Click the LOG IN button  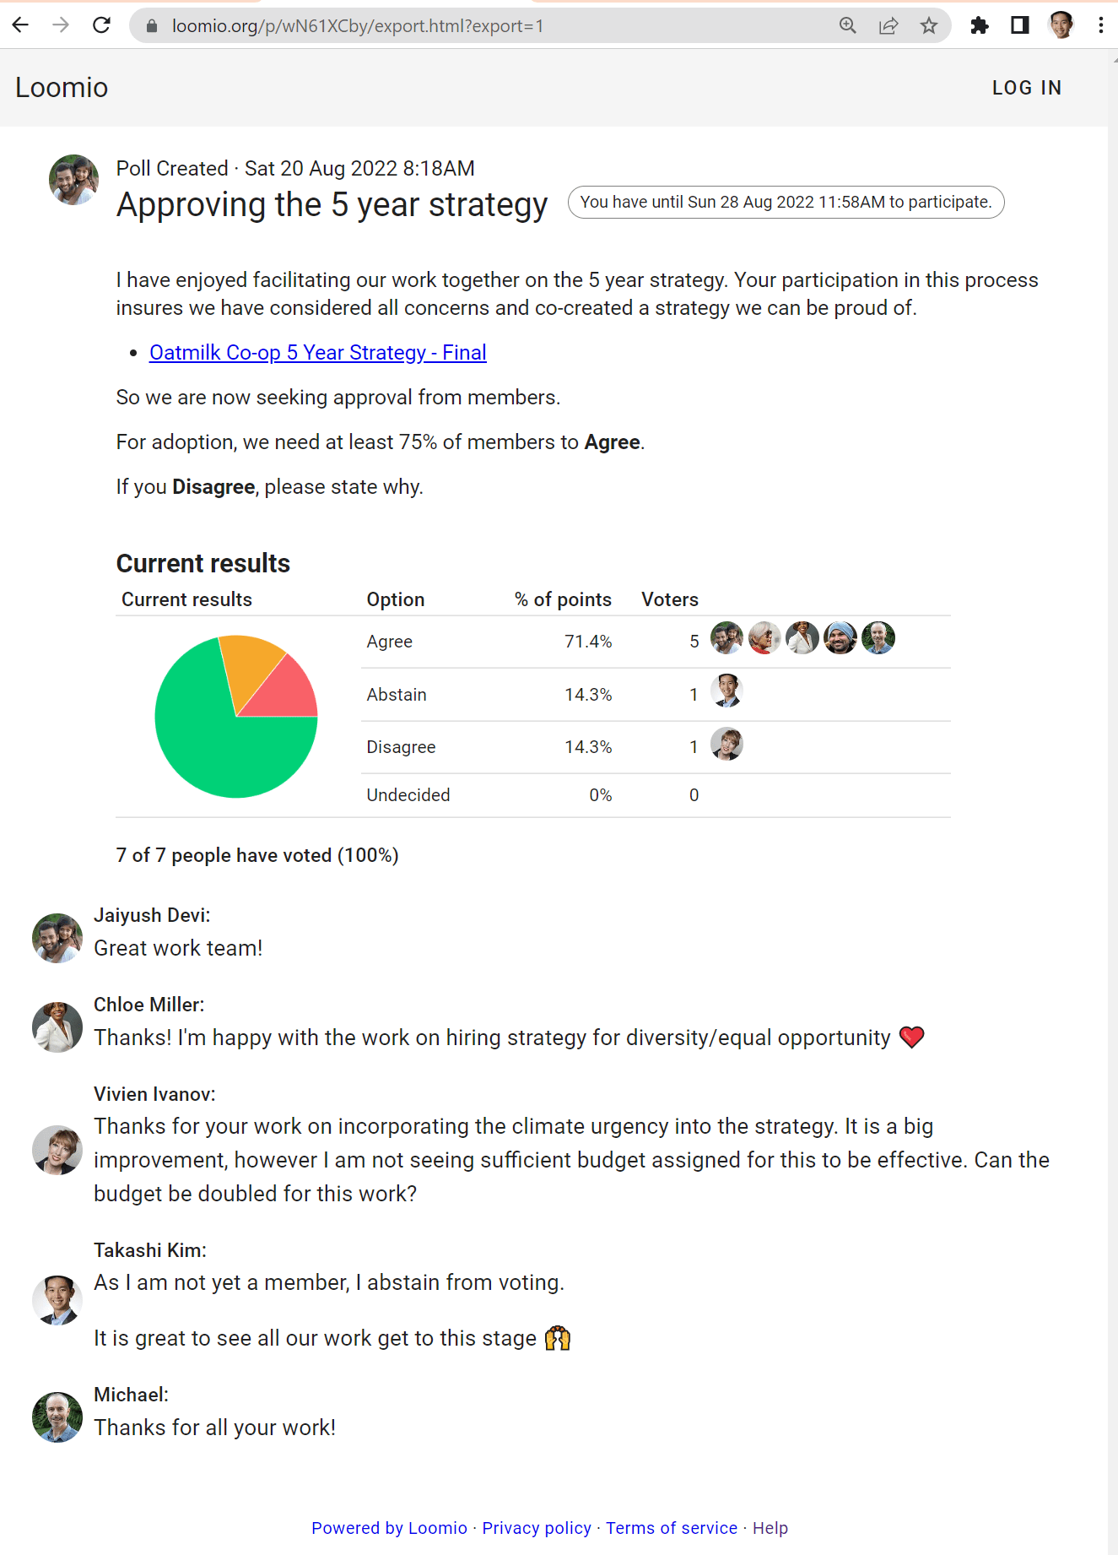1027,88
